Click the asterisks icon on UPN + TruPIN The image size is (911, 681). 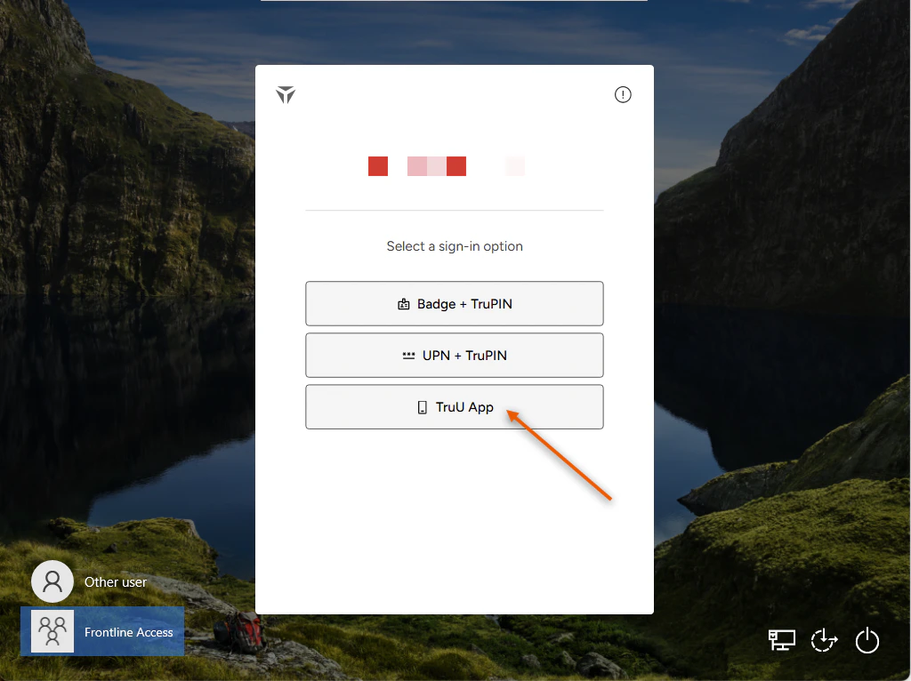[409, 356]
